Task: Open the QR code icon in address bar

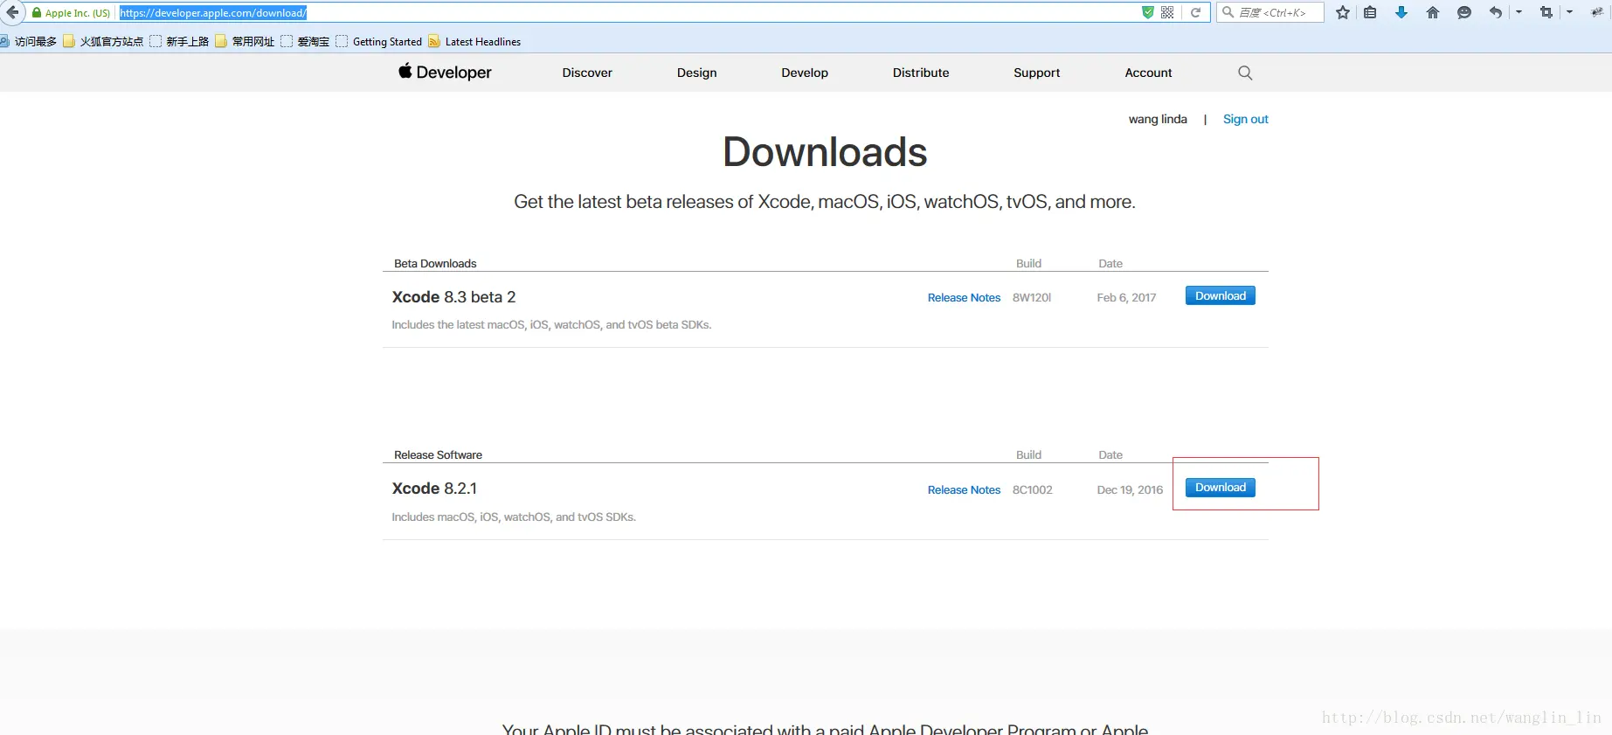Action: (x=1167, y=12)
